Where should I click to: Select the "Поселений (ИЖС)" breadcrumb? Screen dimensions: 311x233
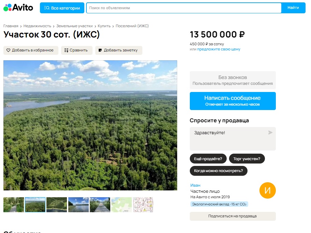(x=132, y=26)
